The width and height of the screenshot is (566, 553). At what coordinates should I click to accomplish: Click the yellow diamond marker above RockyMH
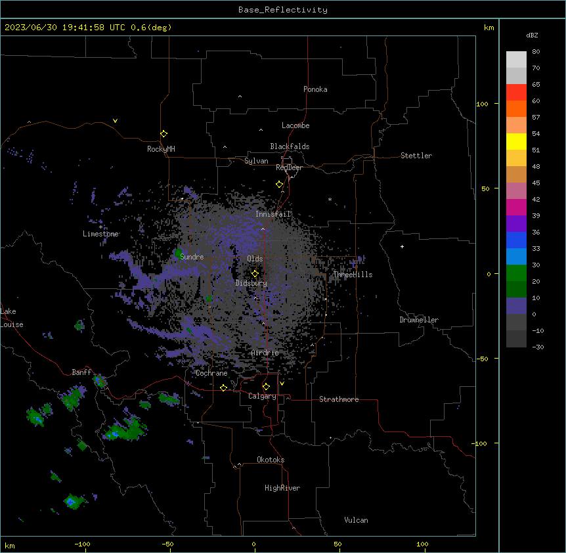click(163, 134)
